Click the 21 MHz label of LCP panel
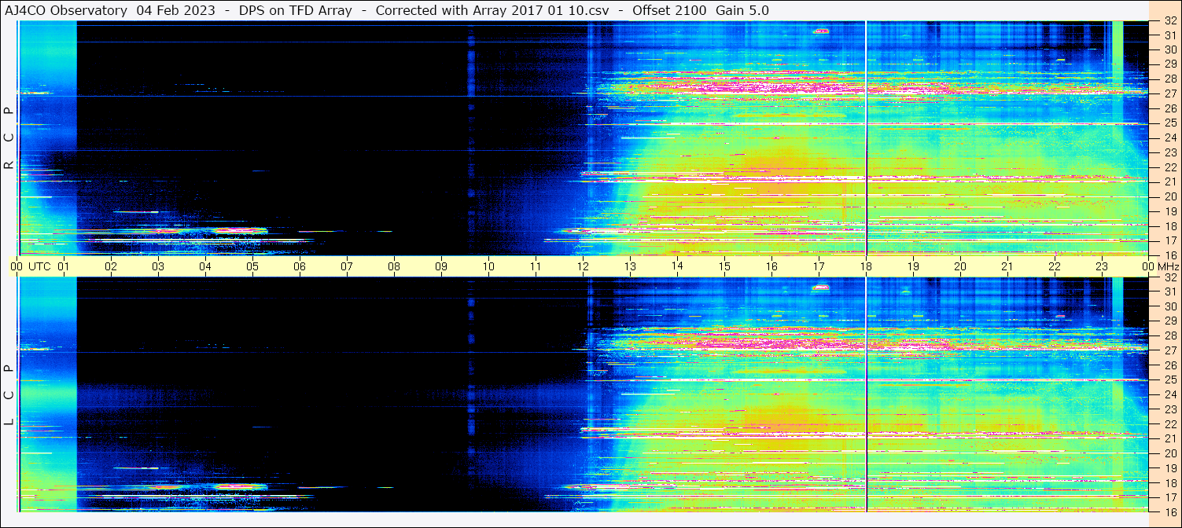This screenshot has width=1182, height=528. click(1169, 438)
